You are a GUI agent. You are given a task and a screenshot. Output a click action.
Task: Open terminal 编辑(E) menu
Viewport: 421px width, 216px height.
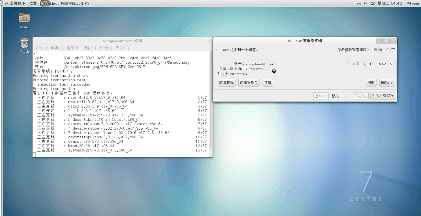pyautogui.click(x=57, y=48)
